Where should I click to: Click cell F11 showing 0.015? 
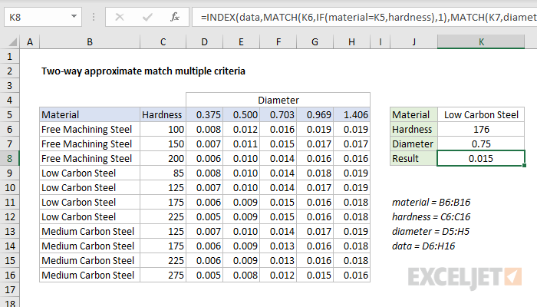pos(278,202)
